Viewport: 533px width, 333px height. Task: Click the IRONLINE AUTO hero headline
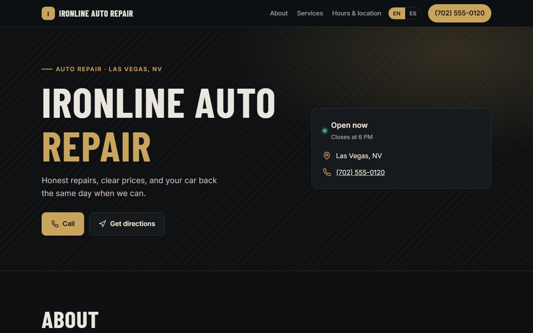(x=159, y=103)
